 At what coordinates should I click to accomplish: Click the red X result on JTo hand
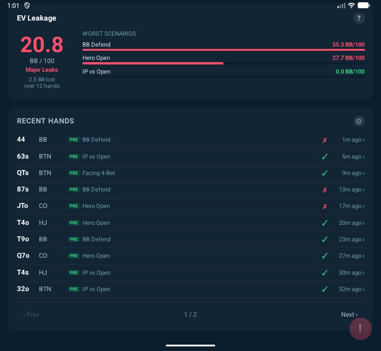tap(325, 206)
